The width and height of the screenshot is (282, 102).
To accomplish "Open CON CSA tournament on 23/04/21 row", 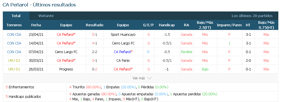I will [x=14, y=34].
